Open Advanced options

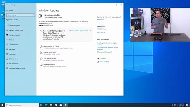point(49,64)
